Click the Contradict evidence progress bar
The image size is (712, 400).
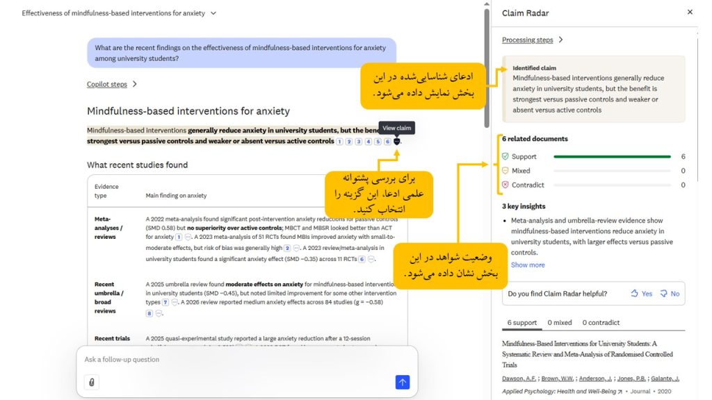click(x=612, y=185)
